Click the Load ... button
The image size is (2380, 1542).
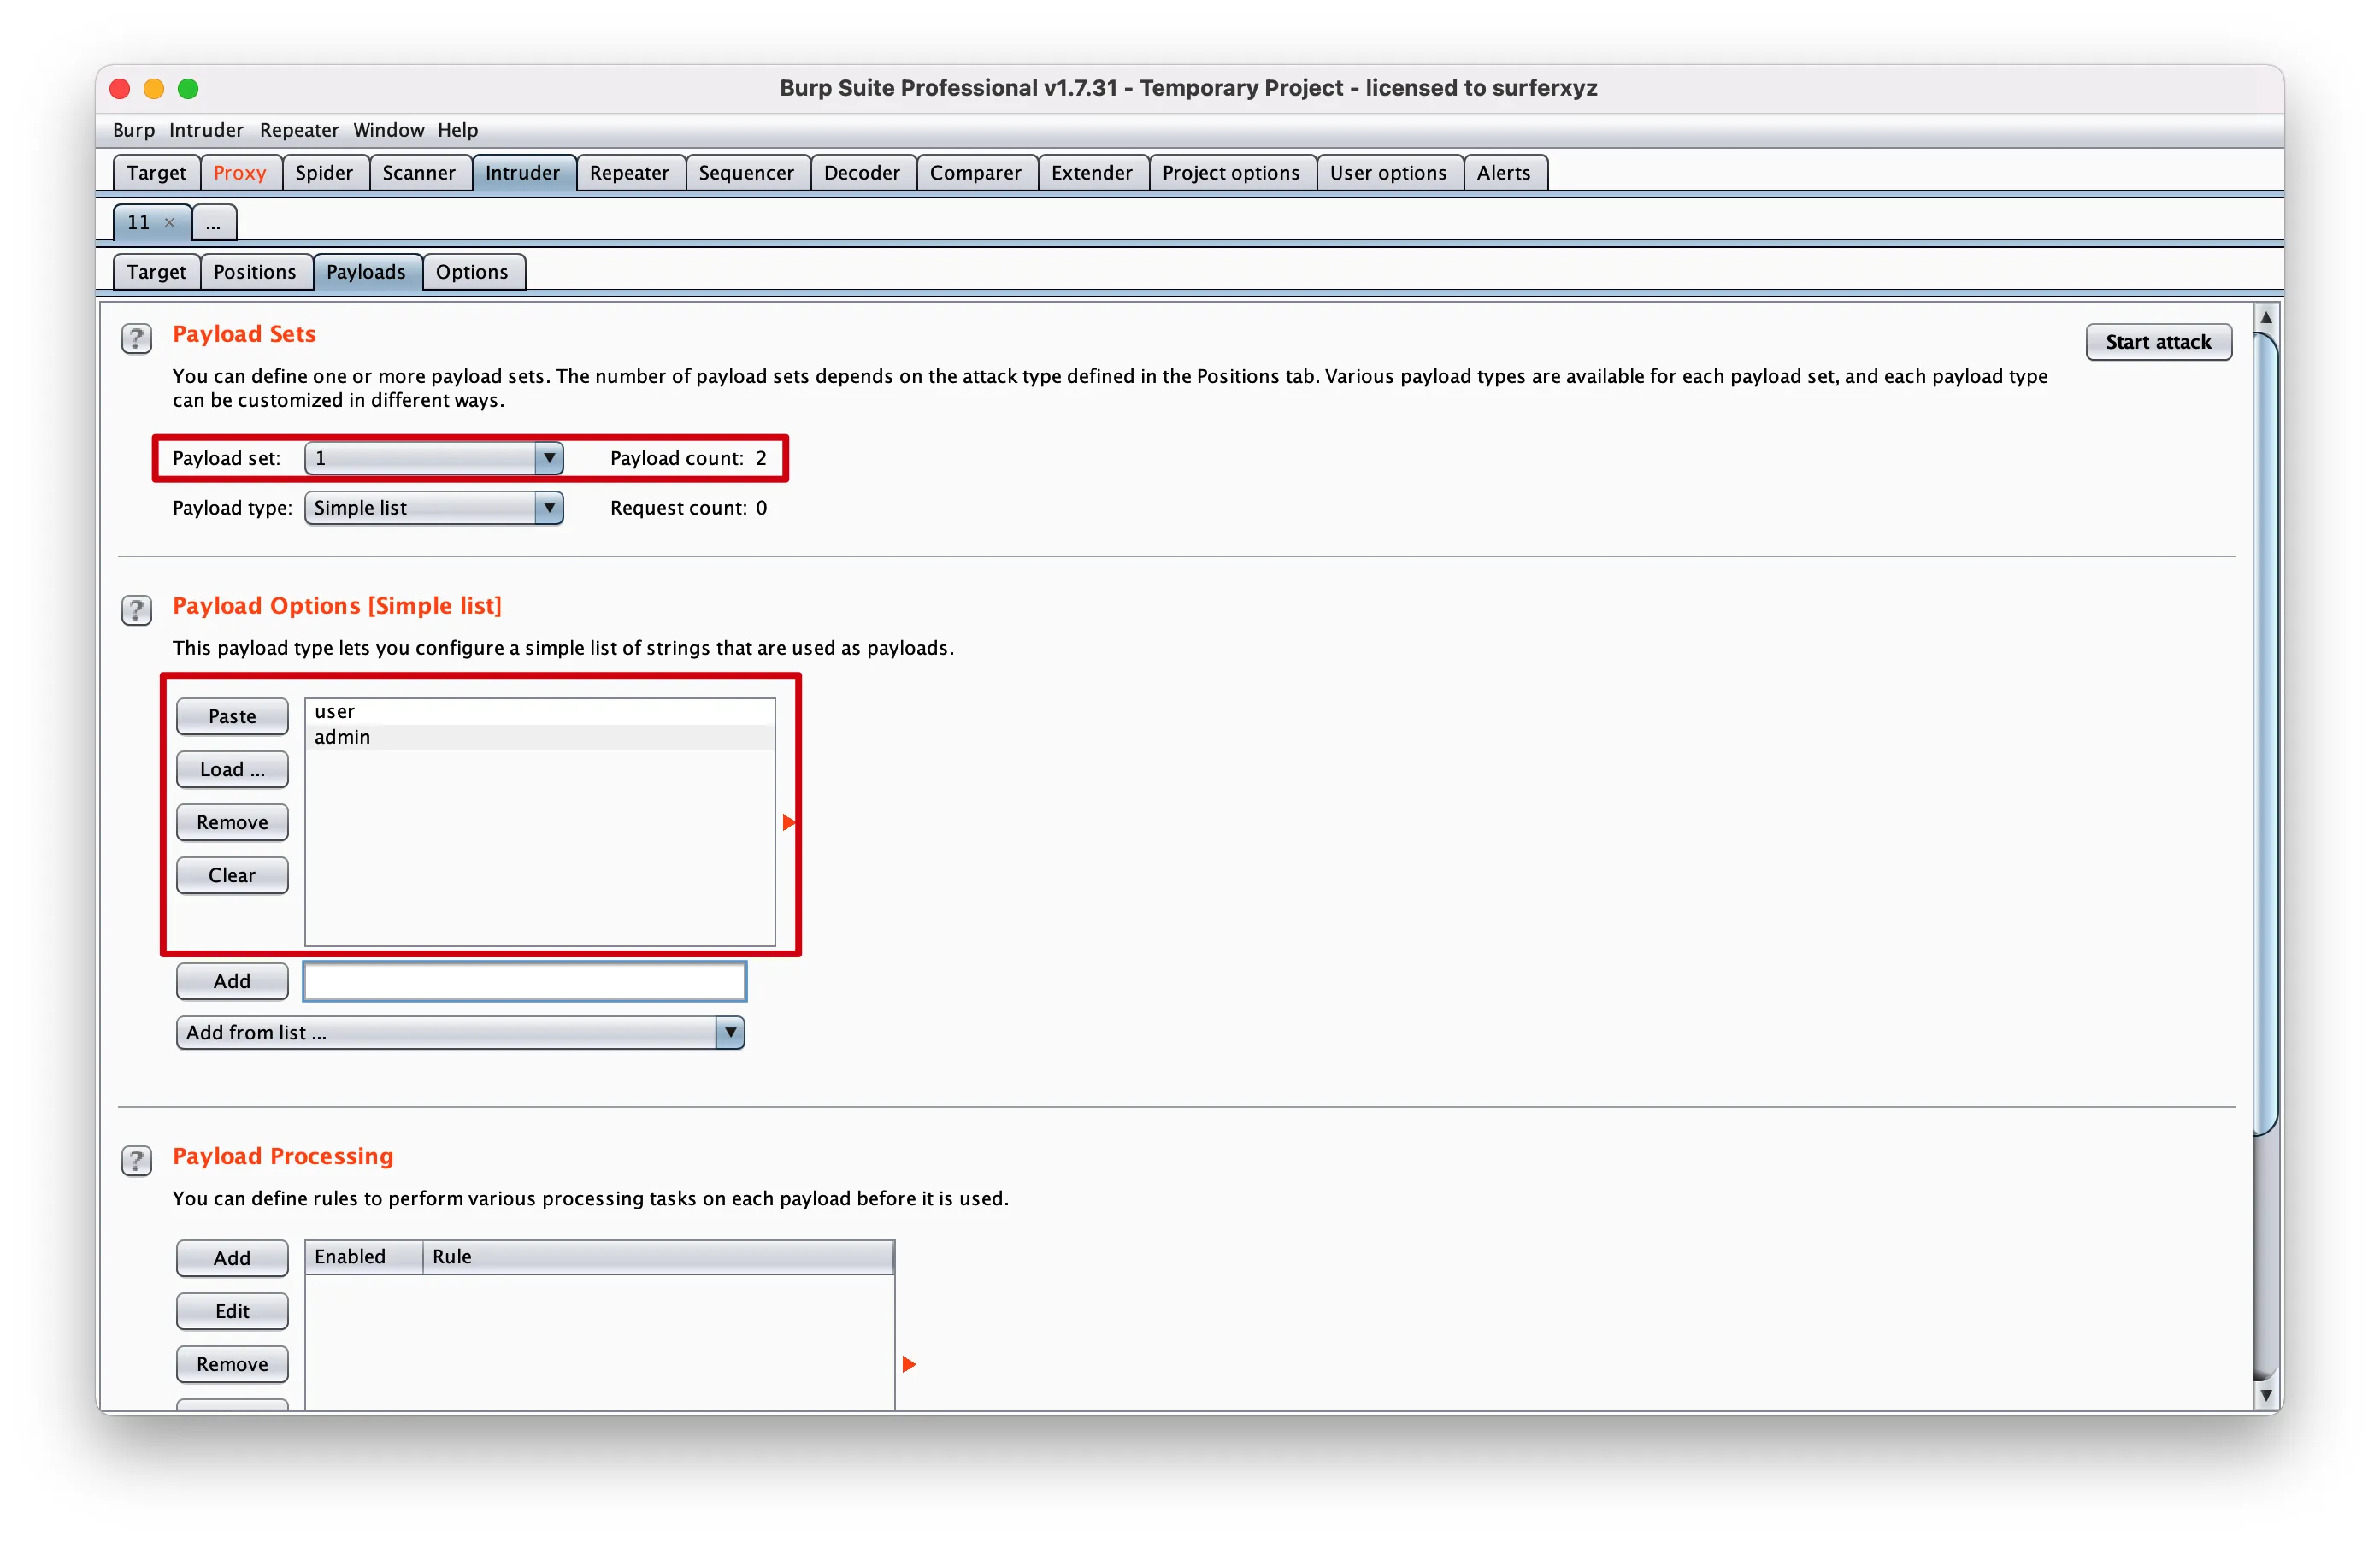pos(232,769)
